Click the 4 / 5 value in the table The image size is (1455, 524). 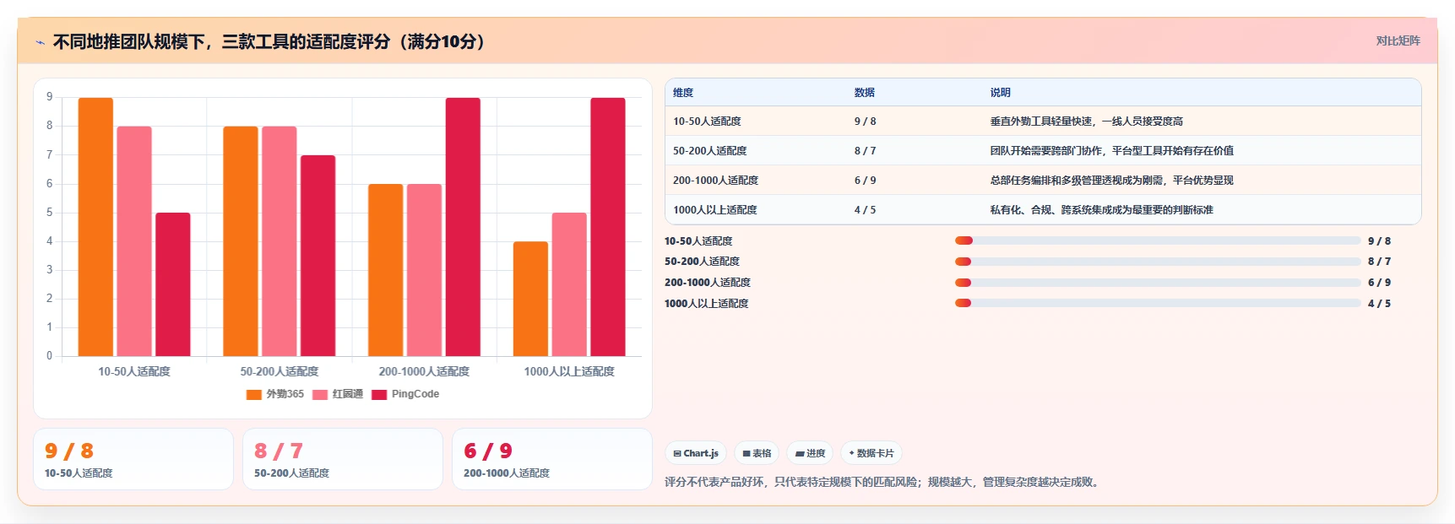(866, 210)
